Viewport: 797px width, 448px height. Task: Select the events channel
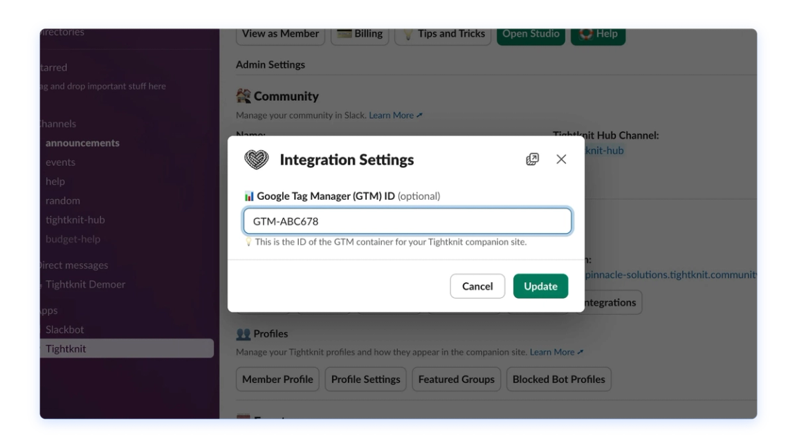click(60, 162)
